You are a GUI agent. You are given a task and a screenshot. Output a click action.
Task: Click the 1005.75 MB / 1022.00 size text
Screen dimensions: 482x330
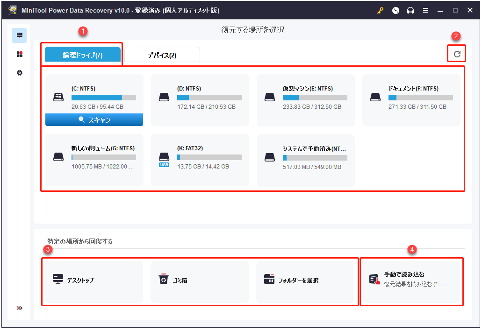point(103,166)
